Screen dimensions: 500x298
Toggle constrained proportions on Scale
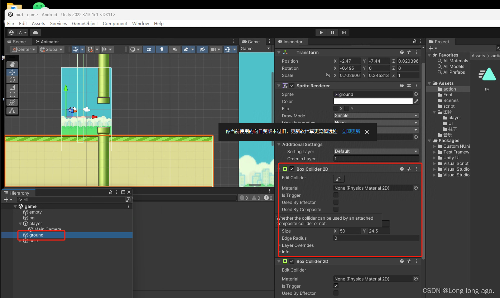click(x=328, y=75)
